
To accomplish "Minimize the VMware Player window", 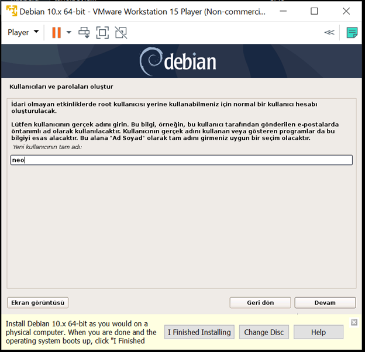I will 283,11.
